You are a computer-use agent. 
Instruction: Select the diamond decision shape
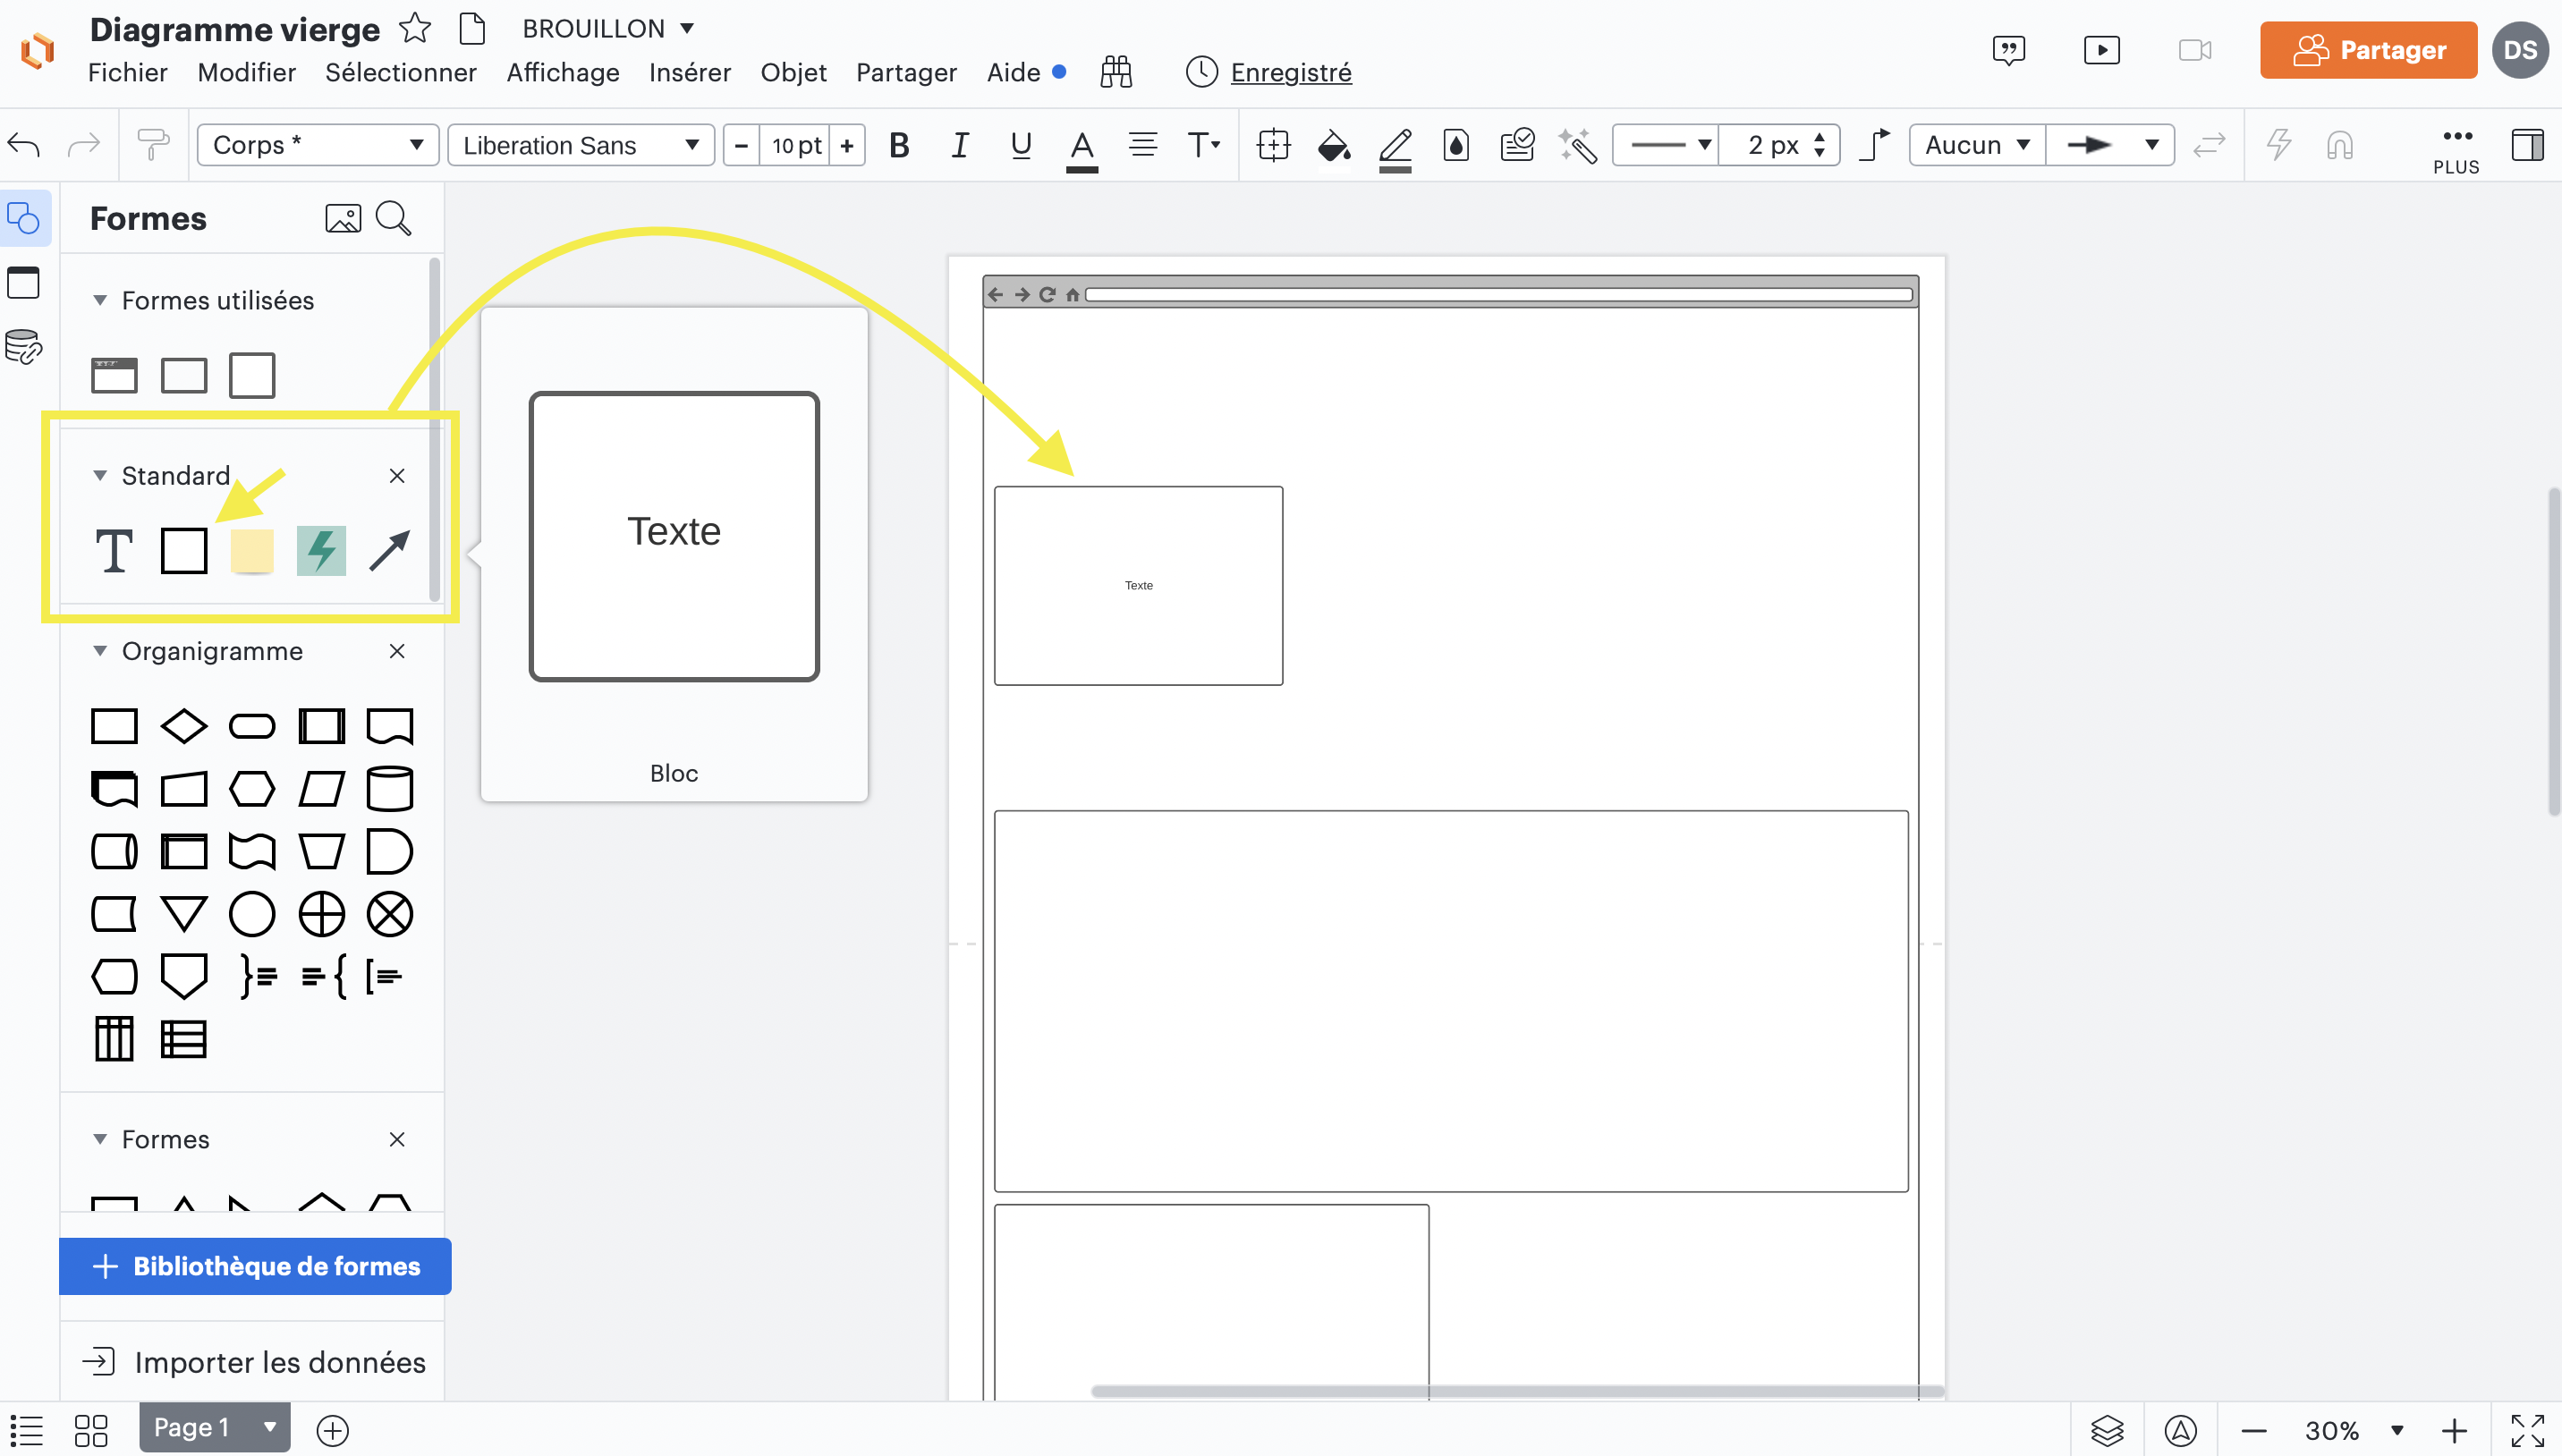tap(184, 726)
